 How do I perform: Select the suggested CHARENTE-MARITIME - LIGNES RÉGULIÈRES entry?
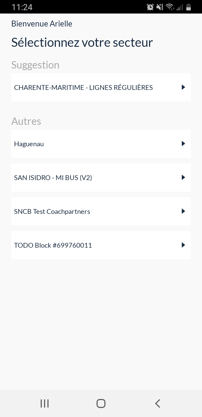pyautogui.click(x=101, y=87)
